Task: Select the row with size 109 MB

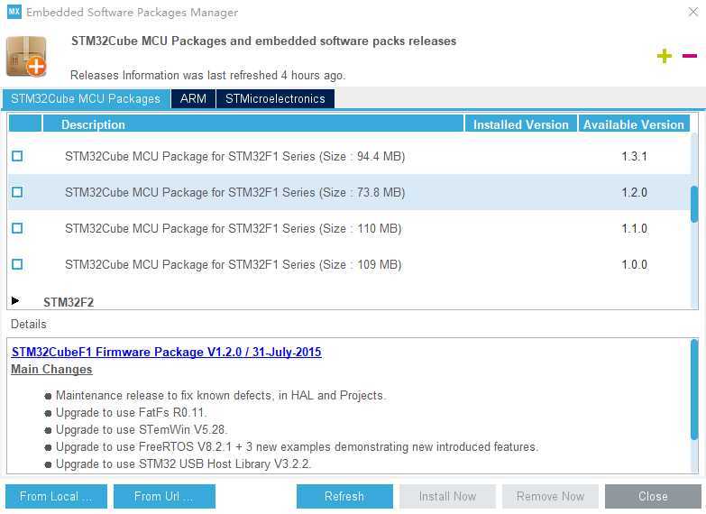Action: 350,264
